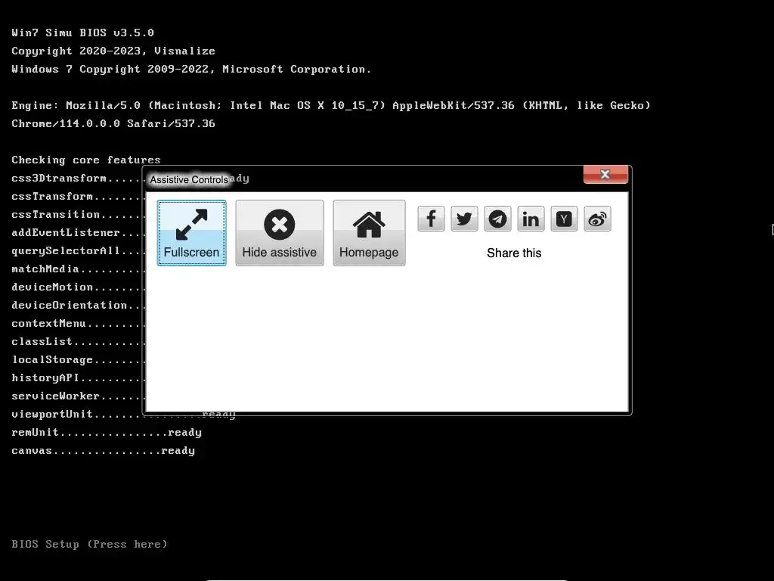Click 'Win7 Simu BIOS v3.5.0' line

(x=82, y=33)
